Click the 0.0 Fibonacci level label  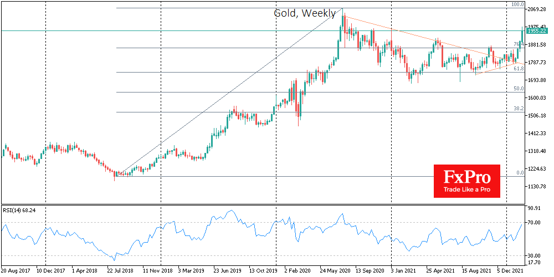[x=520, y=173]
